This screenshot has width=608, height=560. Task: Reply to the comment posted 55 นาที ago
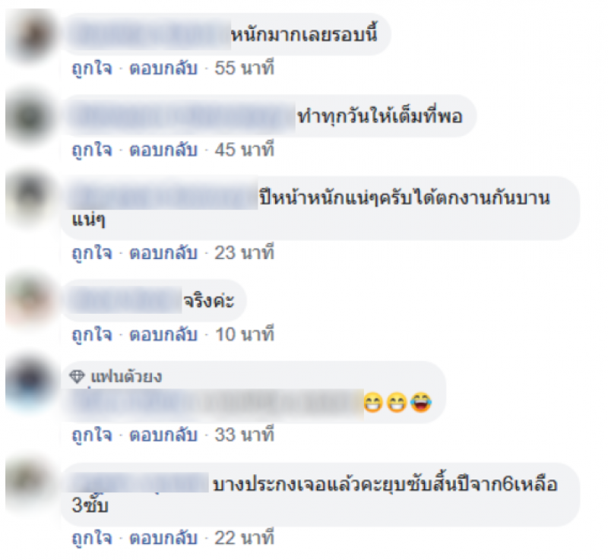163,68
